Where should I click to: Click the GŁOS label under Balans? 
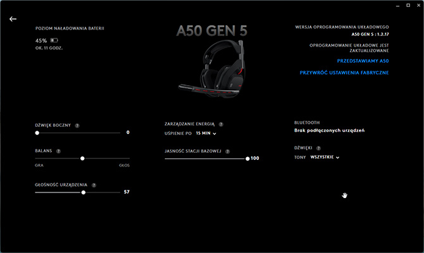[x=125, y=165]
